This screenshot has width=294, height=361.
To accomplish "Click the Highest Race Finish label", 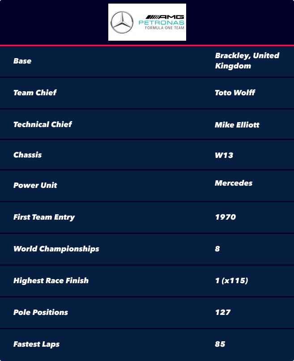I will [x=51, y=280].
